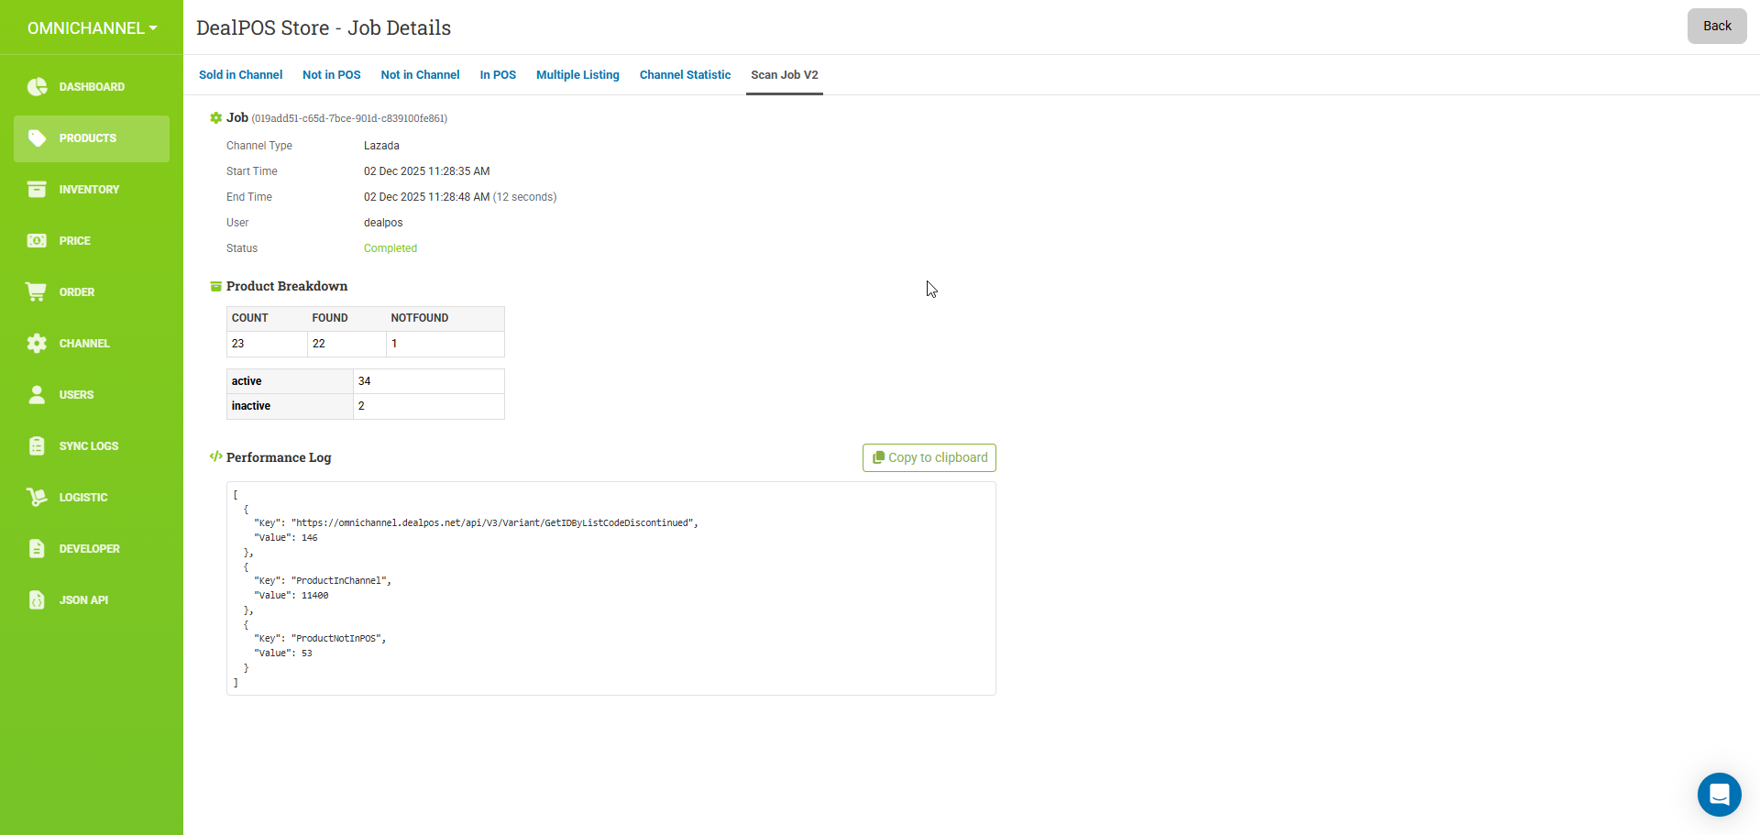The width and height of the screenshot is (1760, 835).
Task: Click the copy icon in clipboard button
Action: click(878, 457)
